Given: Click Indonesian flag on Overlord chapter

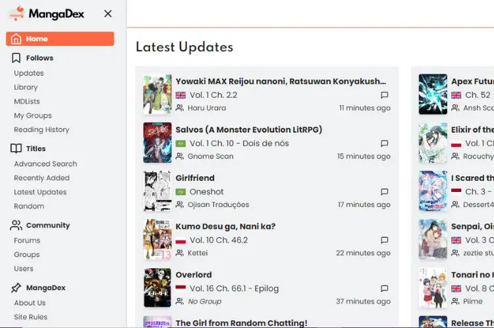Looking at the screenshot, I should (180, 288).
